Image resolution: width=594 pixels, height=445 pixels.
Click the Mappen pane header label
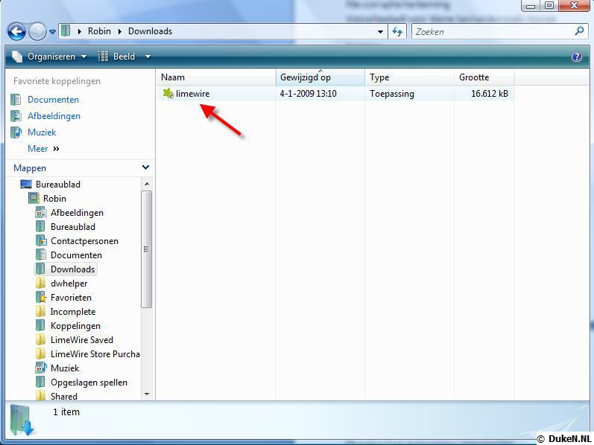point(30,168)
